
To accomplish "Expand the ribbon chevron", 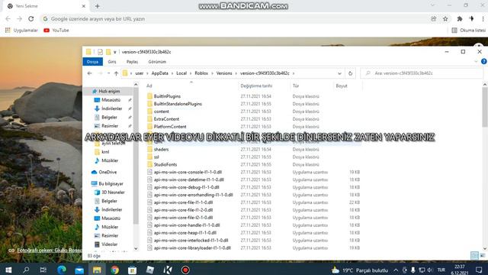I will tap(476, 62).
